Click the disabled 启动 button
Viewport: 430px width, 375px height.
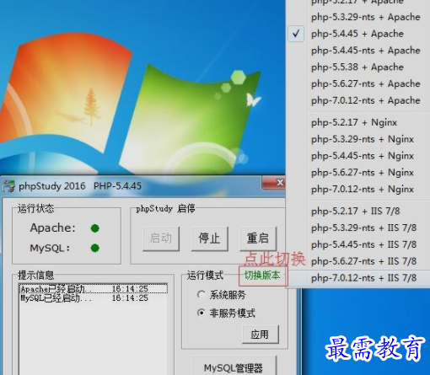[161, 238]
